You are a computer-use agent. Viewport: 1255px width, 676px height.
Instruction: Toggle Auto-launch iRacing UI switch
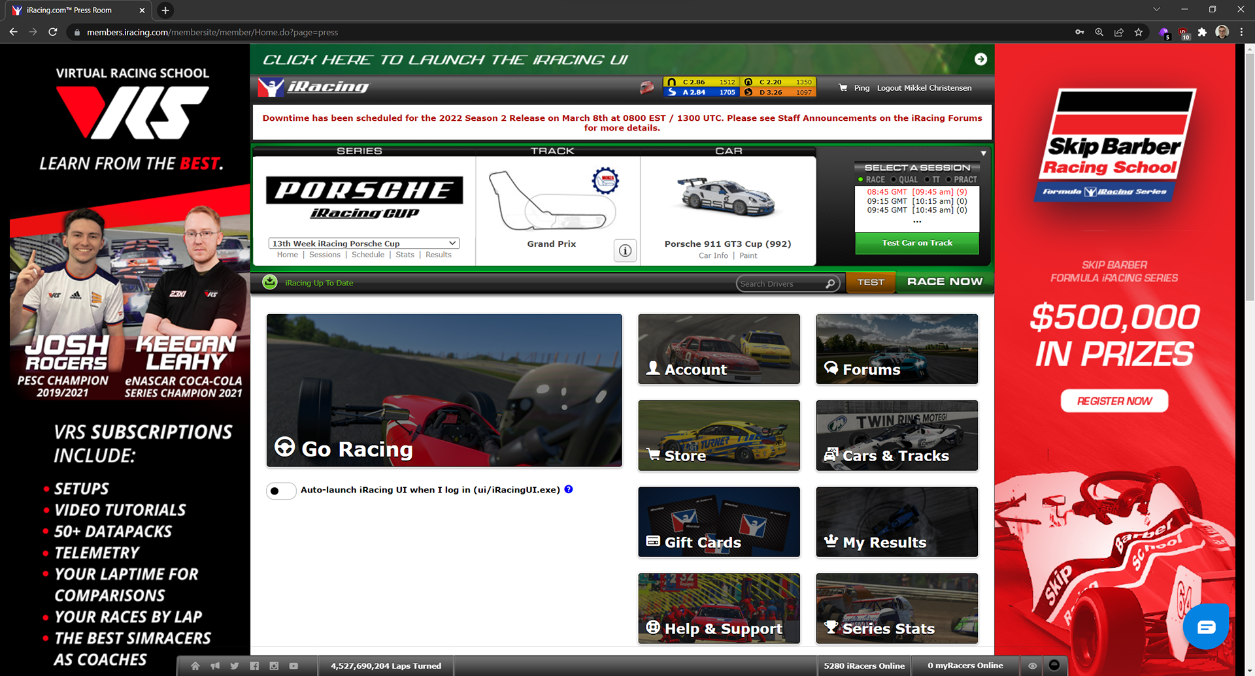[x=281, y=491]
